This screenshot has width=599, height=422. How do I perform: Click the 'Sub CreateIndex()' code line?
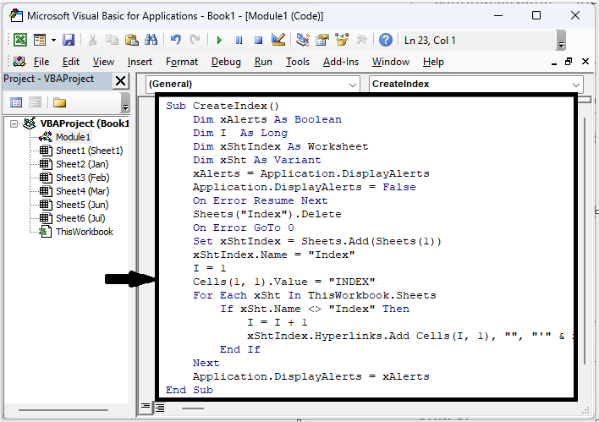pos(223,106)
